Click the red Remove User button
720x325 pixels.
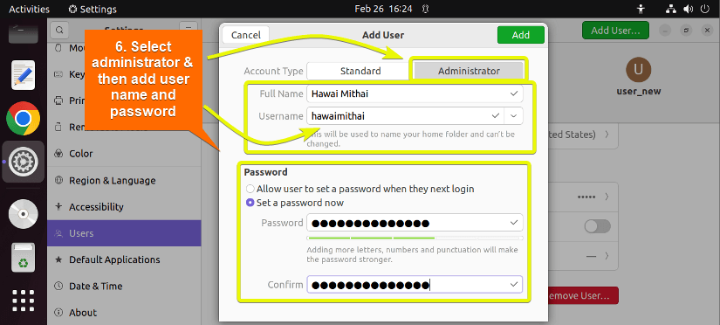click(583, 295)
